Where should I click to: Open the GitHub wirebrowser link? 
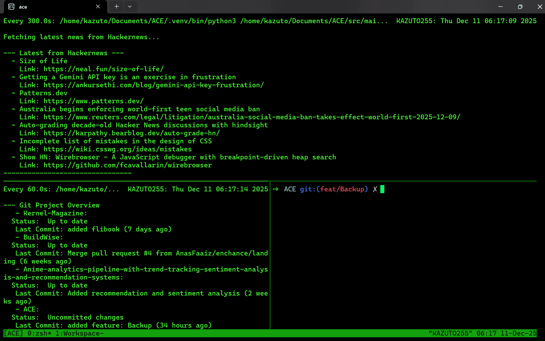(x=127, y=165)
